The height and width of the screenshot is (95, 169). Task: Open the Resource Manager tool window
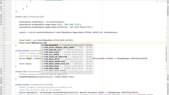coord(1,19)
